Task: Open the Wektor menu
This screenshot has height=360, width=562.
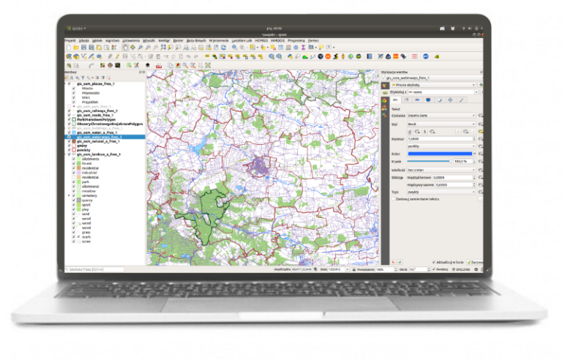Action: [x=164, y=40]
